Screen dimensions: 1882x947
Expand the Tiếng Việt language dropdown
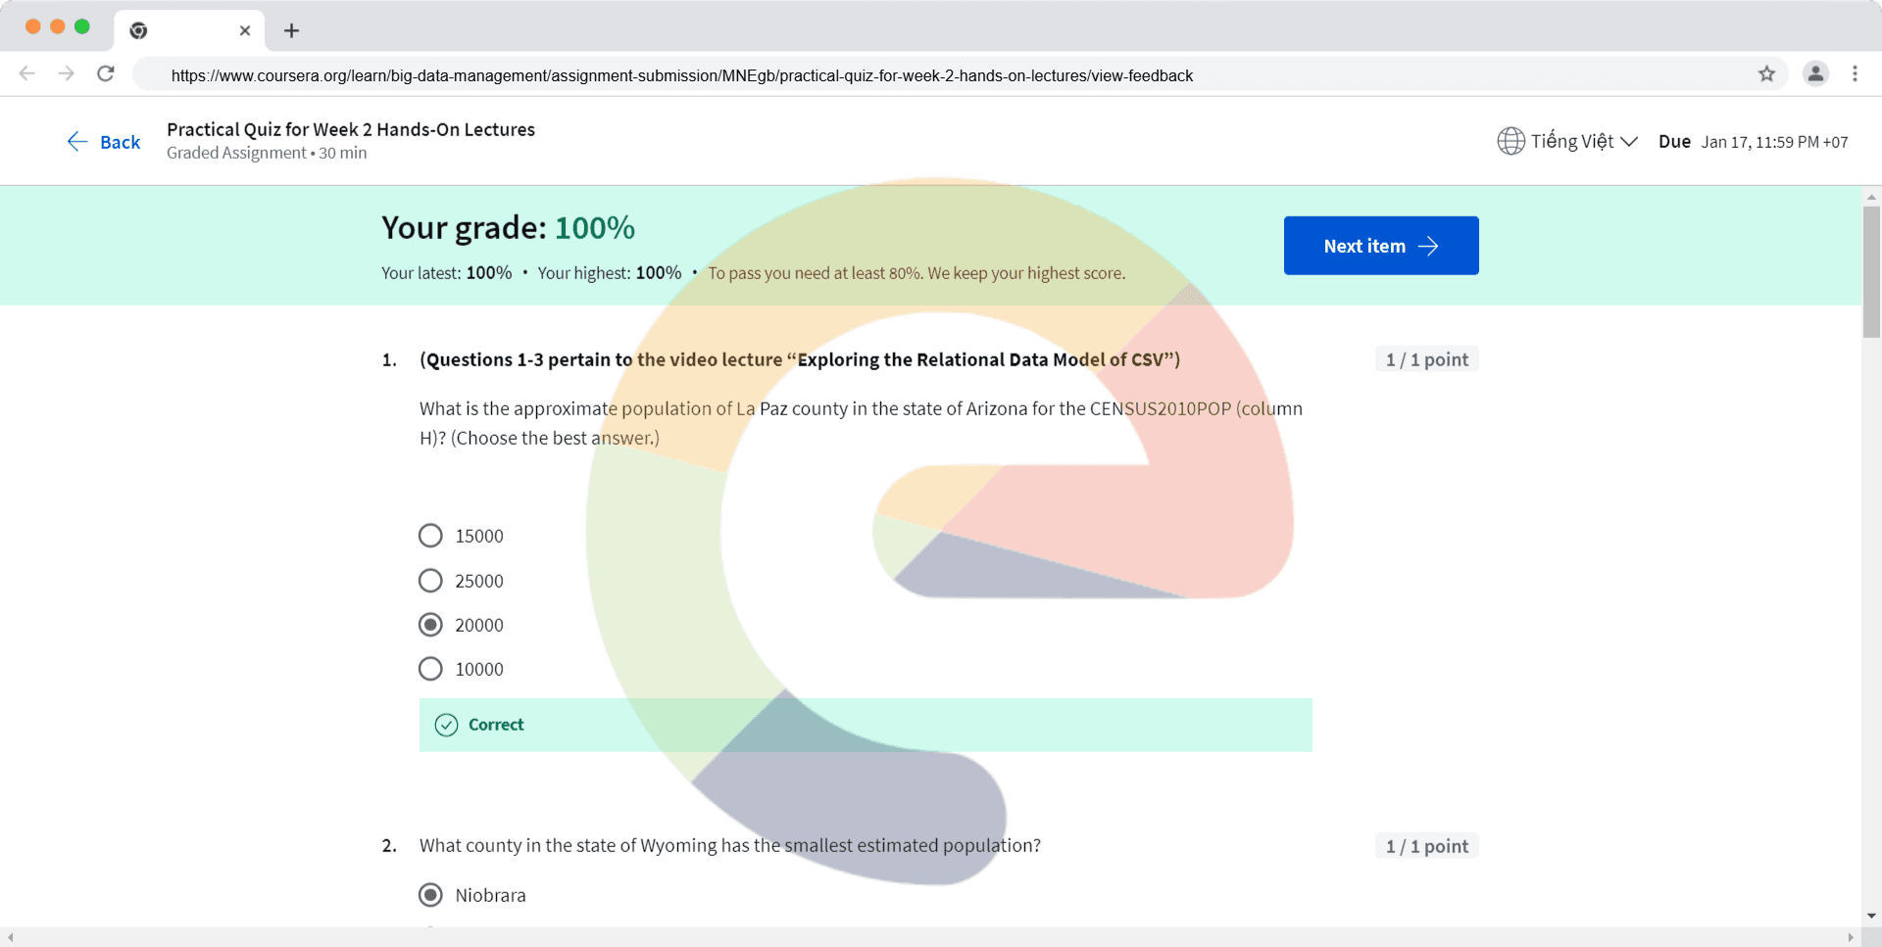pos(1583,141)
